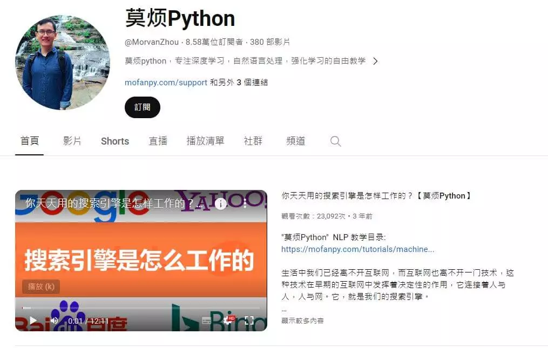Expand channel description with the chevron arrow
The width and height of the screenshot is (548, 348).
(x=375, y=61)
